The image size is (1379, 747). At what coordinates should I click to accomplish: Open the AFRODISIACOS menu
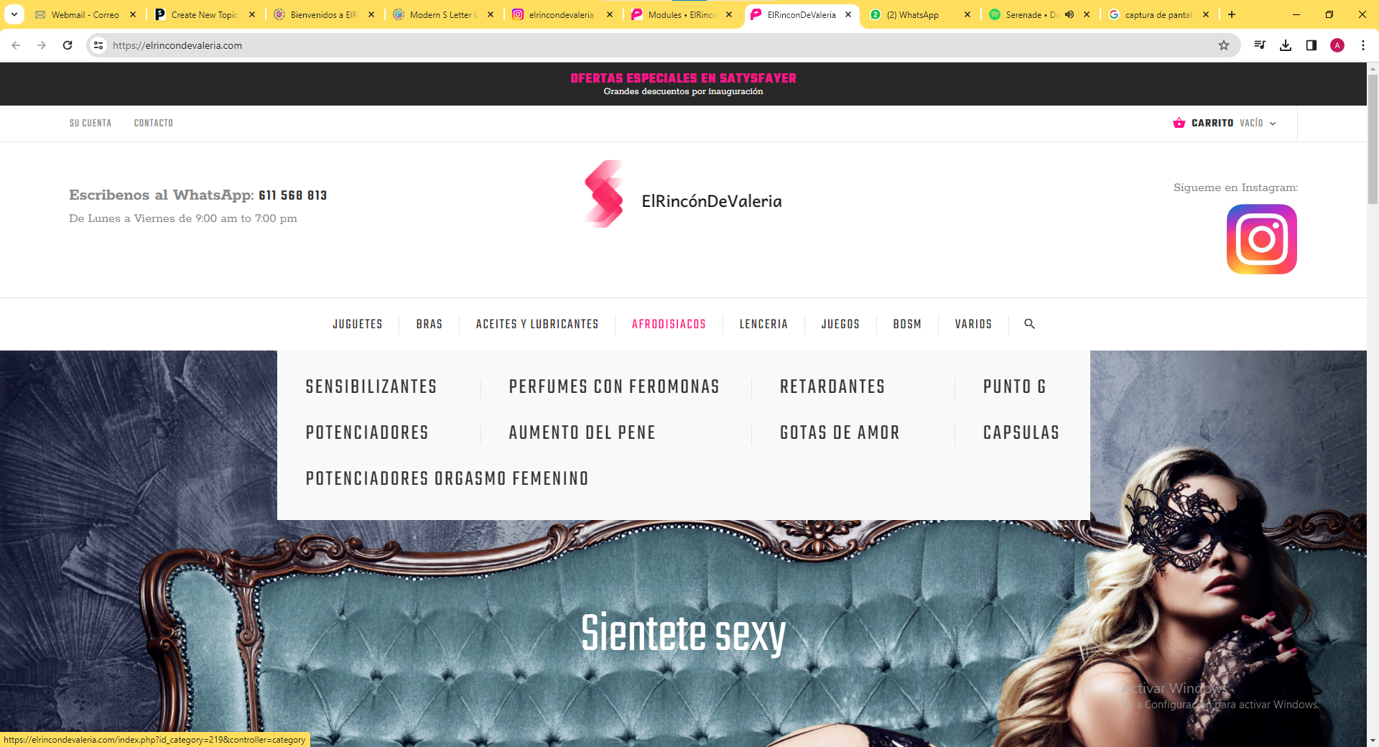pos(669,324)
